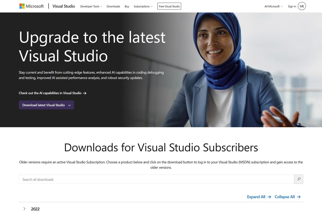Screen dimensions: 322x212
Task: Click the Visual Studio brand link
Action: [64, 6]
